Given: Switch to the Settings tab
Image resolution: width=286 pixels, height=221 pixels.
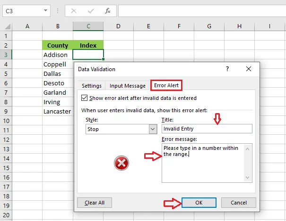Looking at the screenshot, I should coord(92,86).
